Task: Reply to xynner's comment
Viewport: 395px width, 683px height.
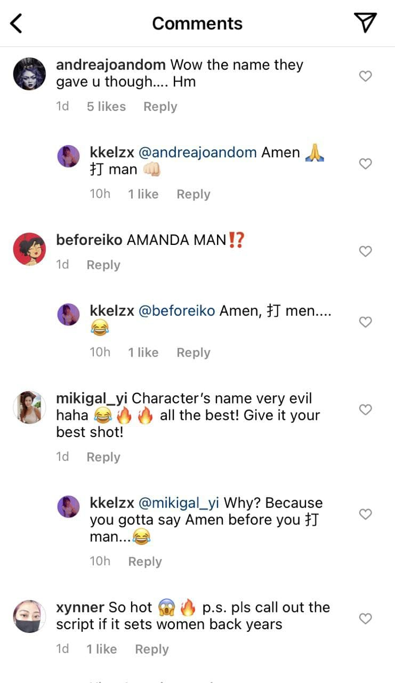Action: click(x=151, y=649)
